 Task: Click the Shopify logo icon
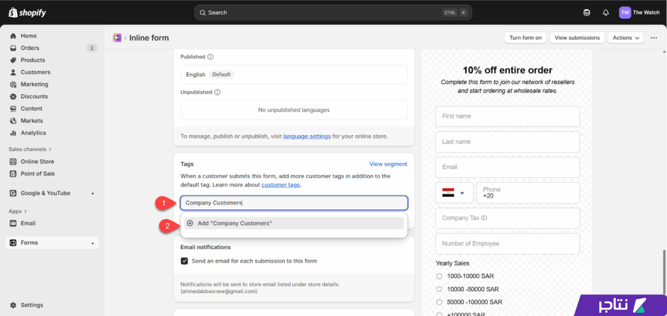13,13
